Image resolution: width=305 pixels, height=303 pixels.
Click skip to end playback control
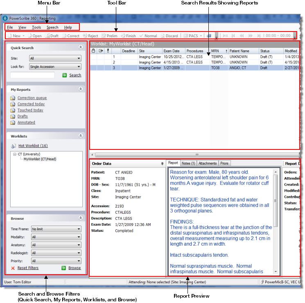[x=259, y=36]
